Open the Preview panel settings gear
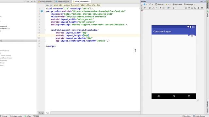This screenshot has width=209, height=117. click(201, 1)
